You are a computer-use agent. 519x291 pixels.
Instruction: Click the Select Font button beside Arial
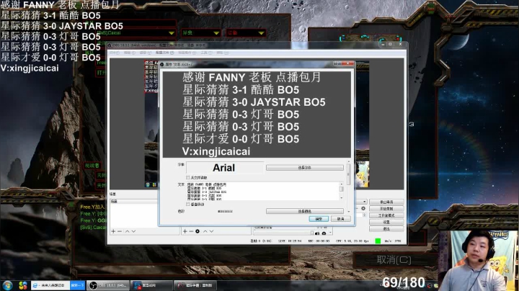304,168
